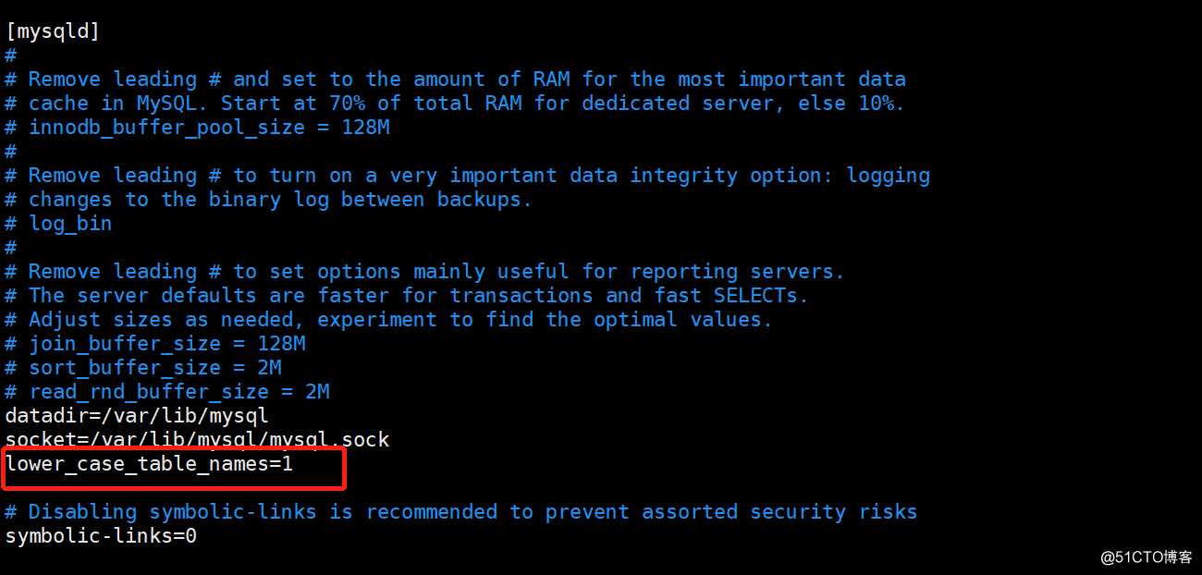Click the symbolic-links=0 setting
Screen dimensions: 1202x575
(x=101, y=536)
